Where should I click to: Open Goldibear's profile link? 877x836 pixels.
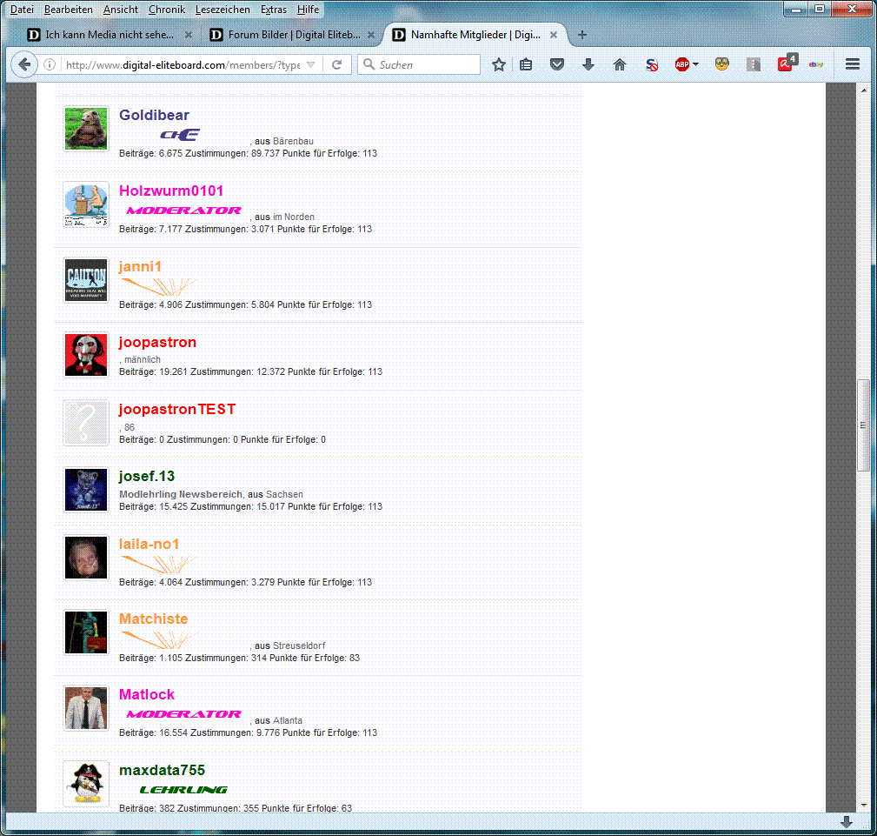(x=154, y=115)
